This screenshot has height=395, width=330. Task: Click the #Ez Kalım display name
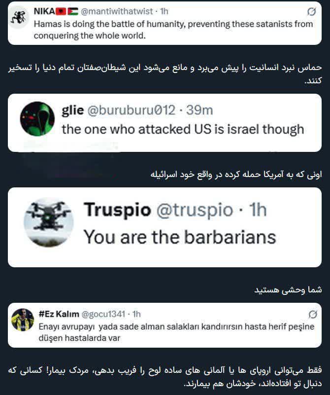click(x=59, y=314)
